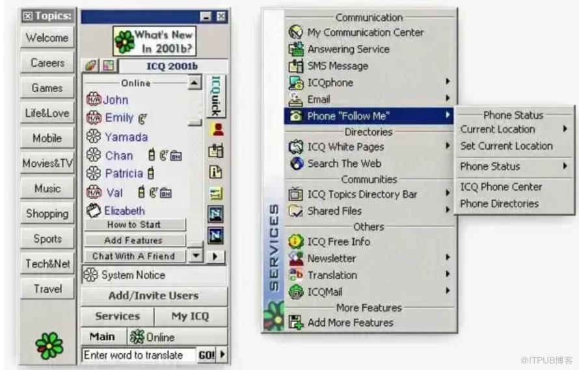The height and width of the screenshot is (370, 579).
Task: Click the contact list scrollbar thumb
Action: pyautogui.click(x=195, y=122)
